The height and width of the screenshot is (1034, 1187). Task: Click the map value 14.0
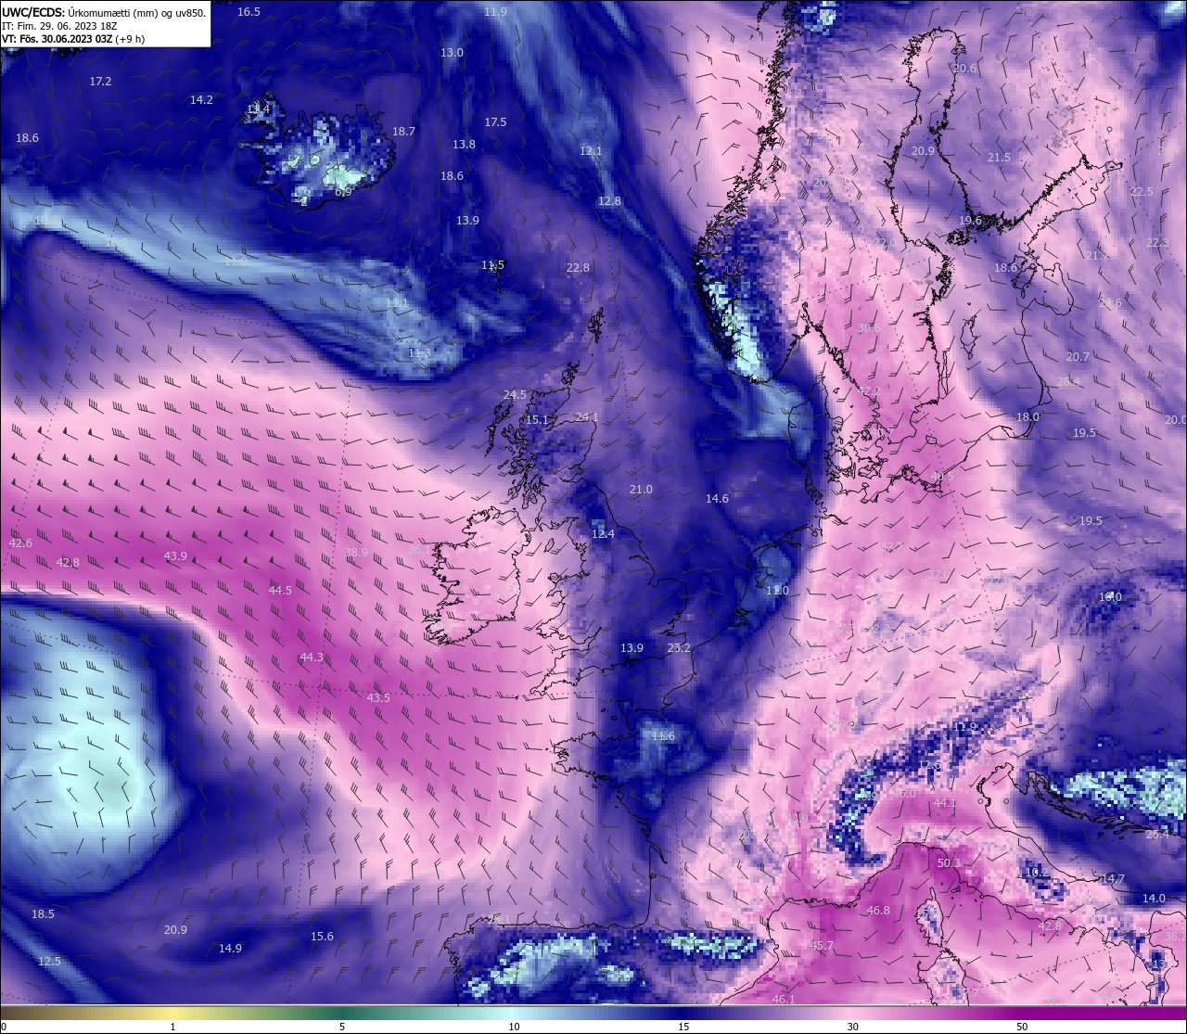click(x=1154, y=899)
